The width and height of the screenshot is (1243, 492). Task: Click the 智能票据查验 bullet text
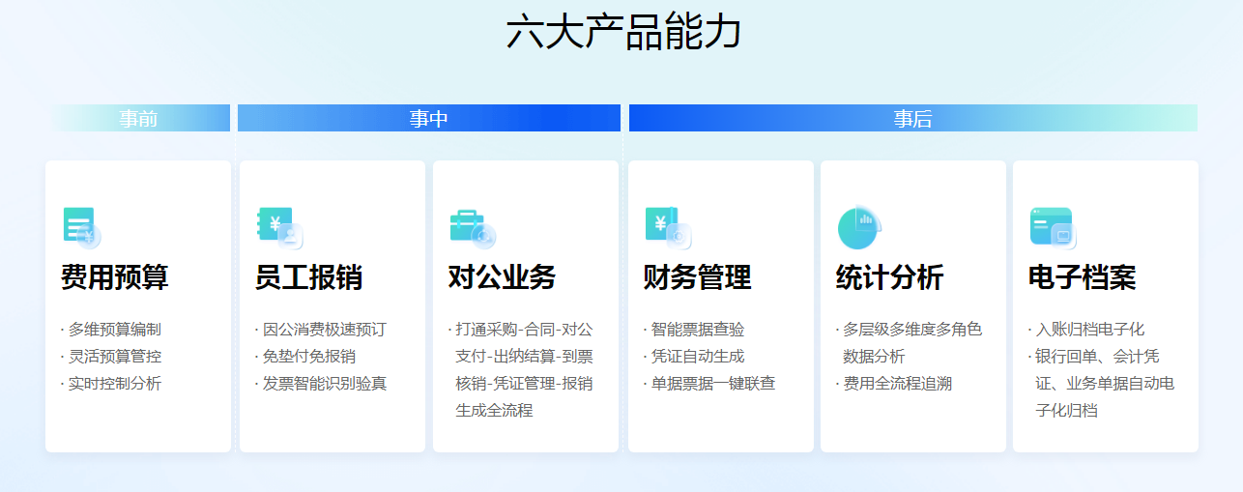click(x=698, y=330)
